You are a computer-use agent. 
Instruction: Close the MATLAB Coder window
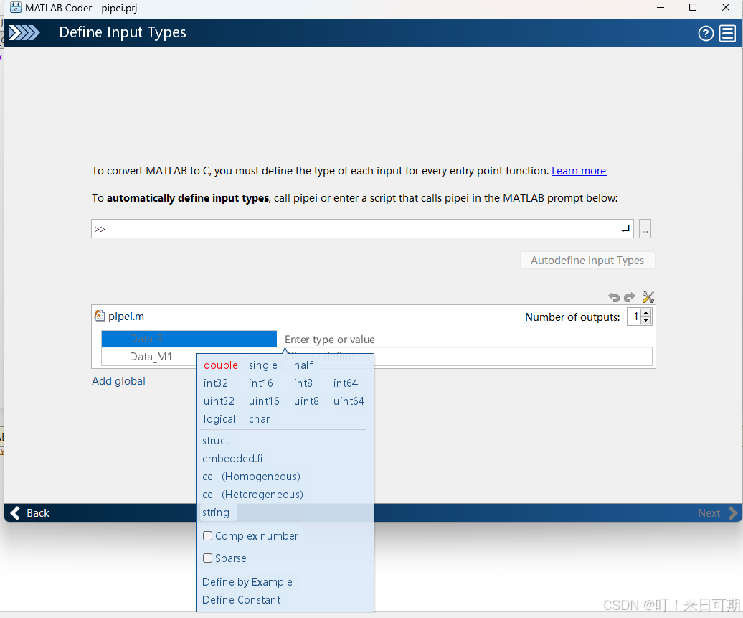pos(726,8)
